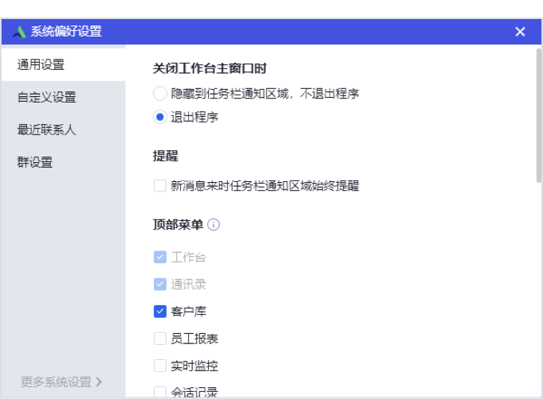Select 隐藏到任务栏通知区域 radio option
The width and height of the screenshot is (543, 399).
coord(160,93)
